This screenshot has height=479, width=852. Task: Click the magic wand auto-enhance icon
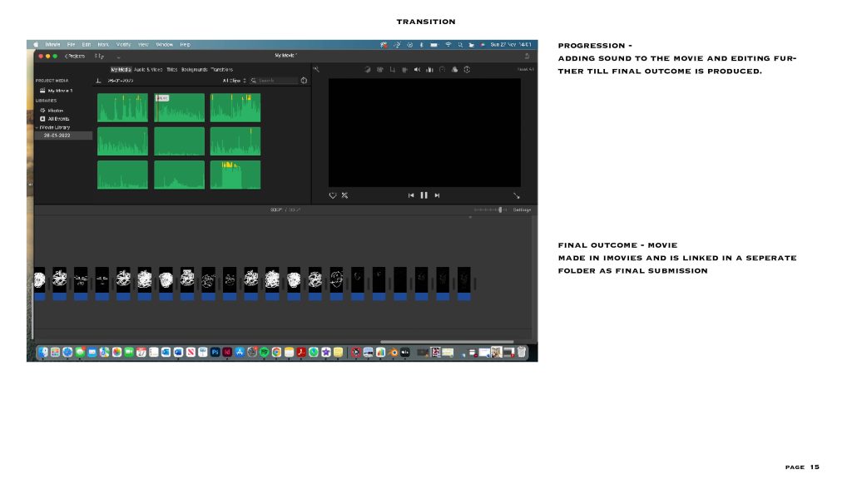tap(316, 70)
